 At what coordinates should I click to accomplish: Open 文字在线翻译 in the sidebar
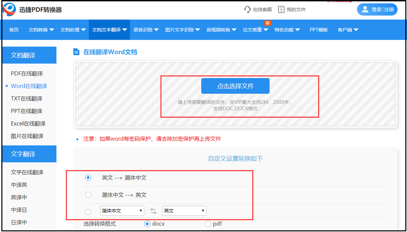pos(27,173)
